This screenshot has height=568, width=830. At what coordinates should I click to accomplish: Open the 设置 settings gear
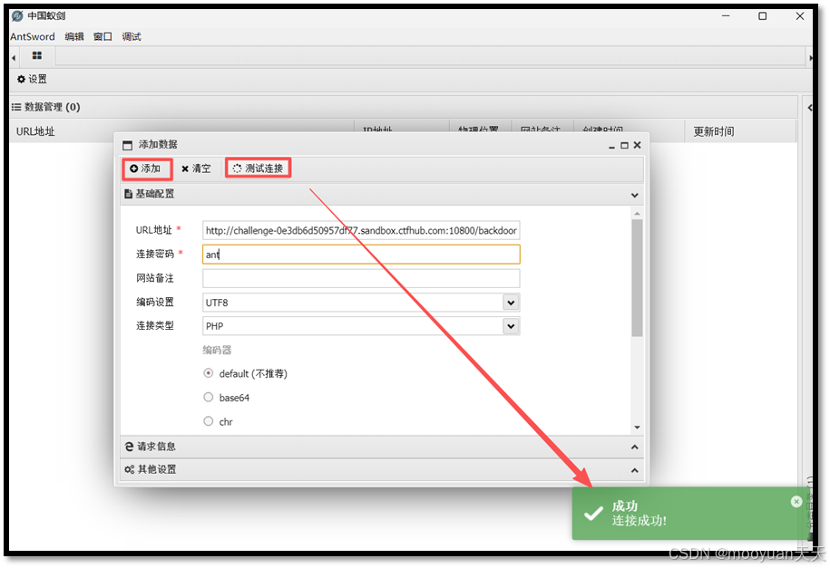(32, 80)
